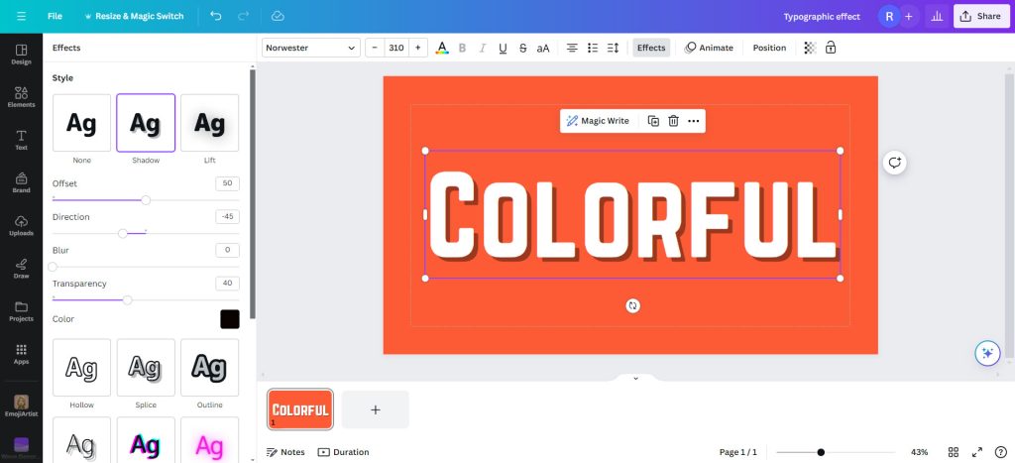Open the Norwester font dropdown
This screenshot has width=1015, height=463.
coord(311,48)
